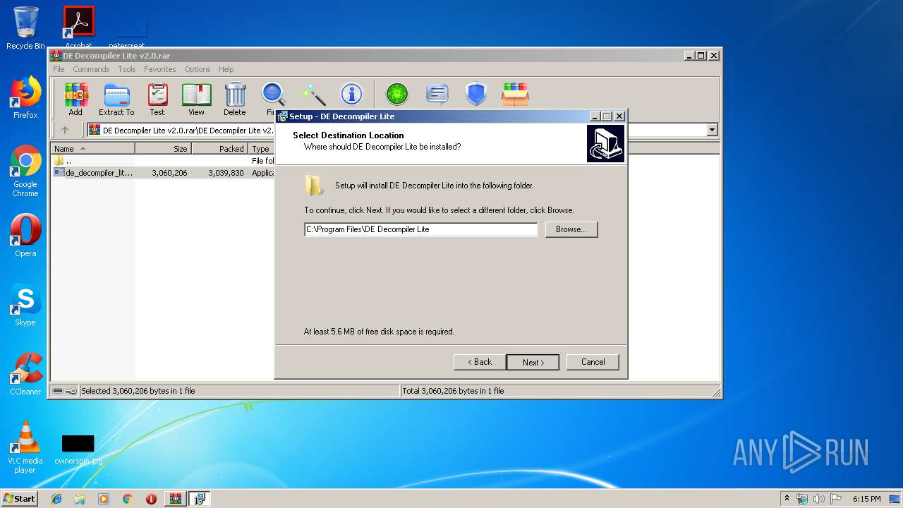Click the Setup taskbar button
Viewport: 903px width, 508px height.
[200, 499]
